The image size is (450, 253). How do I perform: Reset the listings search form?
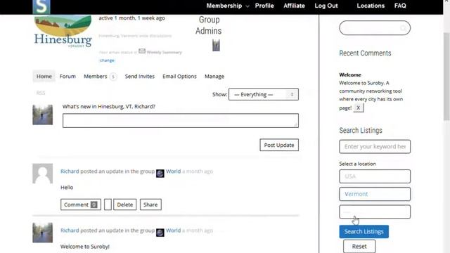[x=359, y=247]
